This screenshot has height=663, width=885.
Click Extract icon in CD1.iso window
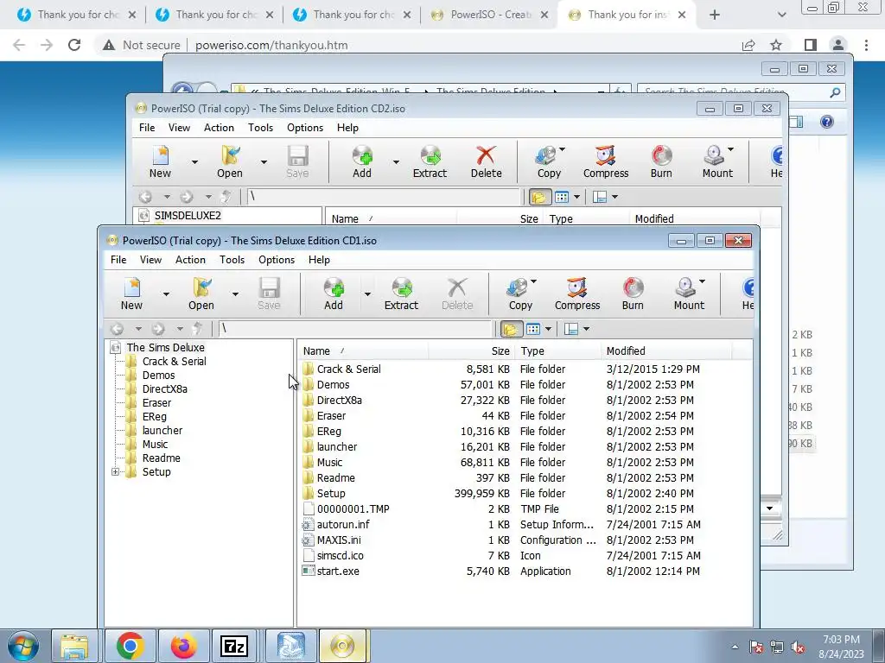(x=401, y=294)
